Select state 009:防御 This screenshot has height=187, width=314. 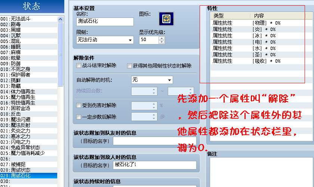click(29, 63)
